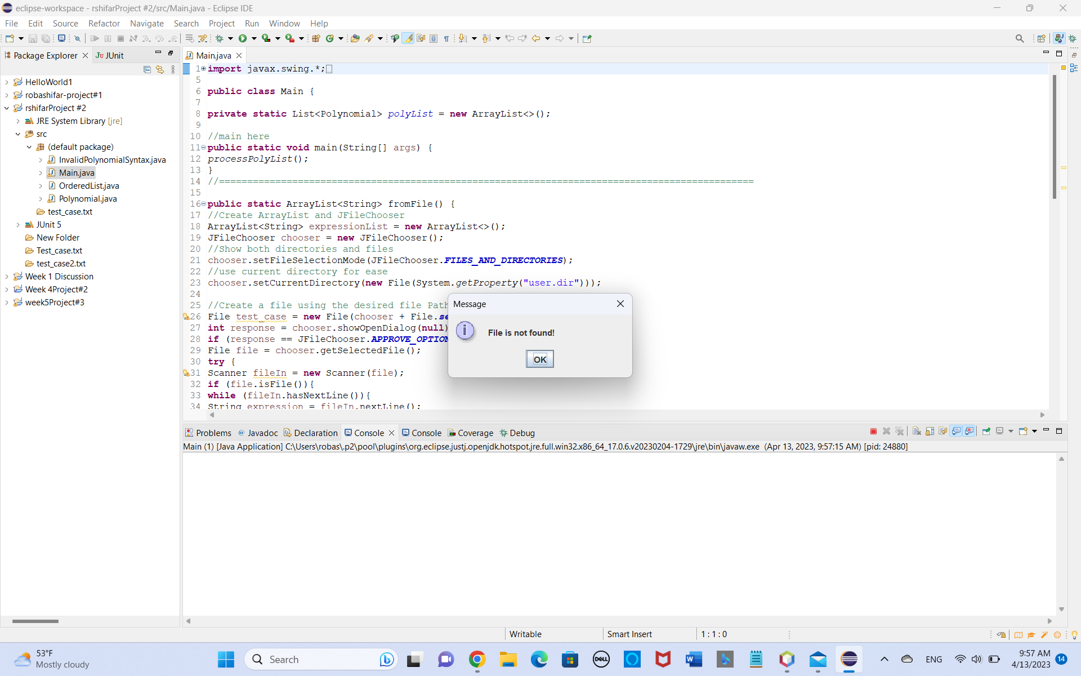
Task: Toggle Pin Console in Console toolbar
Action: tap(987, 431)
